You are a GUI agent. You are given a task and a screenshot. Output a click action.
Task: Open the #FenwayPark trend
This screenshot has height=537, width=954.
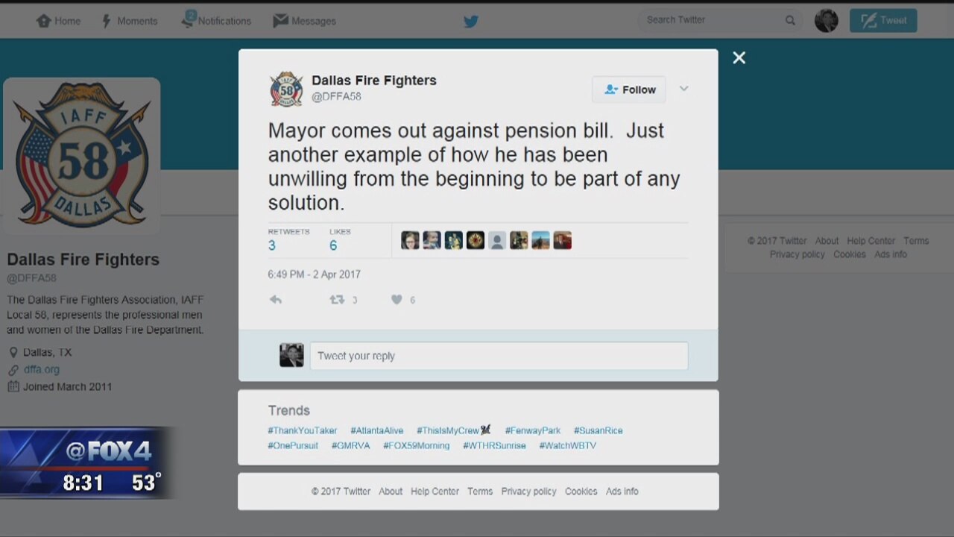[x=532, y=430]
